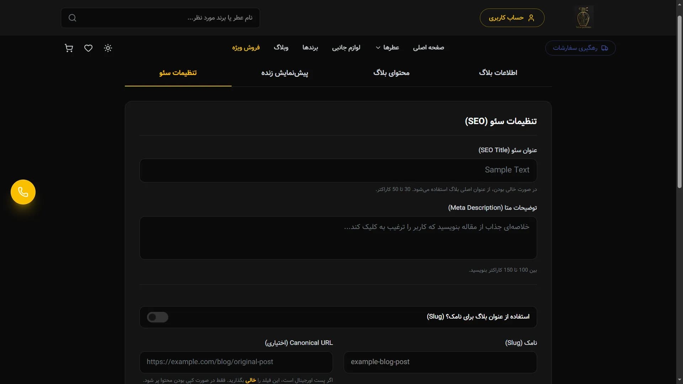Click the perfume shop logo
The height and width of the screenshot is (384, 683).
(583, 17)
